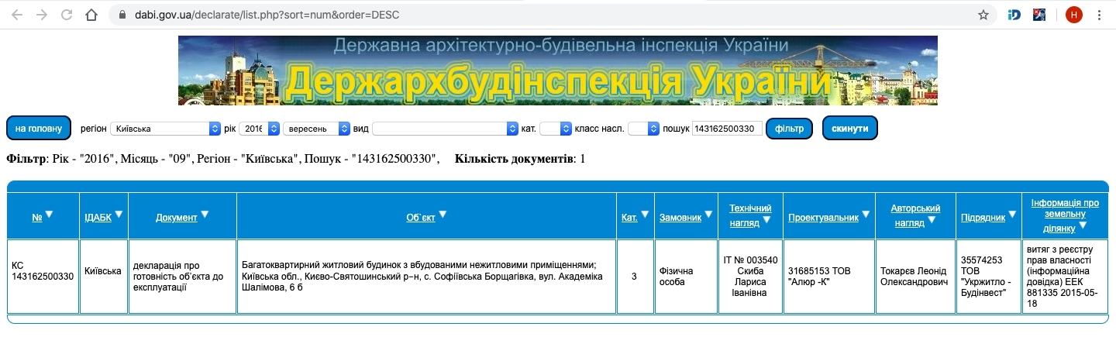Sort by Авторський нагляд arrow icon
The image size is (1116, 337).
(932, 220)
